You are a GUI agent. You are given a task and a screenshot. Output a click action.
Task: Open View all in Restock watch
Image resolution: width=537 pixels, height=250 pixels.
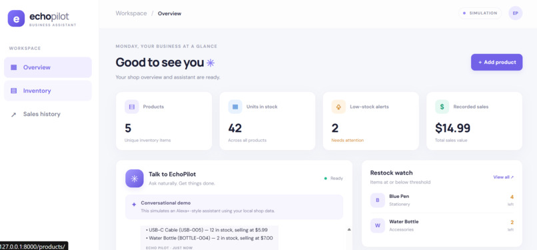coord(504,177)
